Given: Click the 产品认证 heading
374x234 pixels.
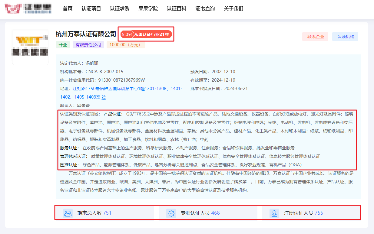Looking at the screenshot, I should click(113, 114).
